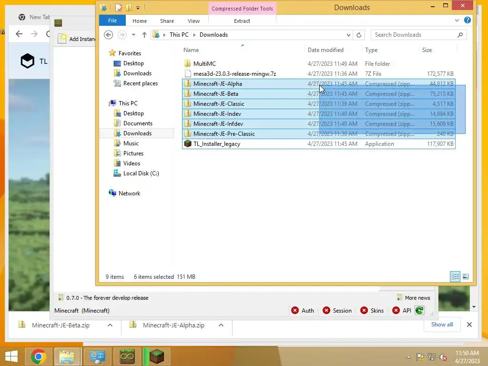Expand the ribbon chevron
Screen dimensions: 488x366
click(457, 20)
